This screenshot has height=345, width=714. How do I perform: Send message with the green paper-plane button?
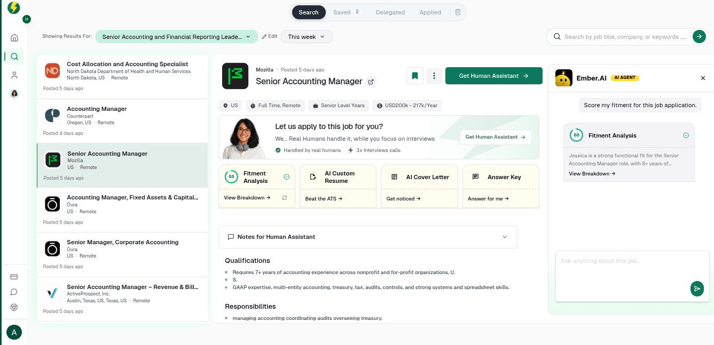[x=697, y=288]
